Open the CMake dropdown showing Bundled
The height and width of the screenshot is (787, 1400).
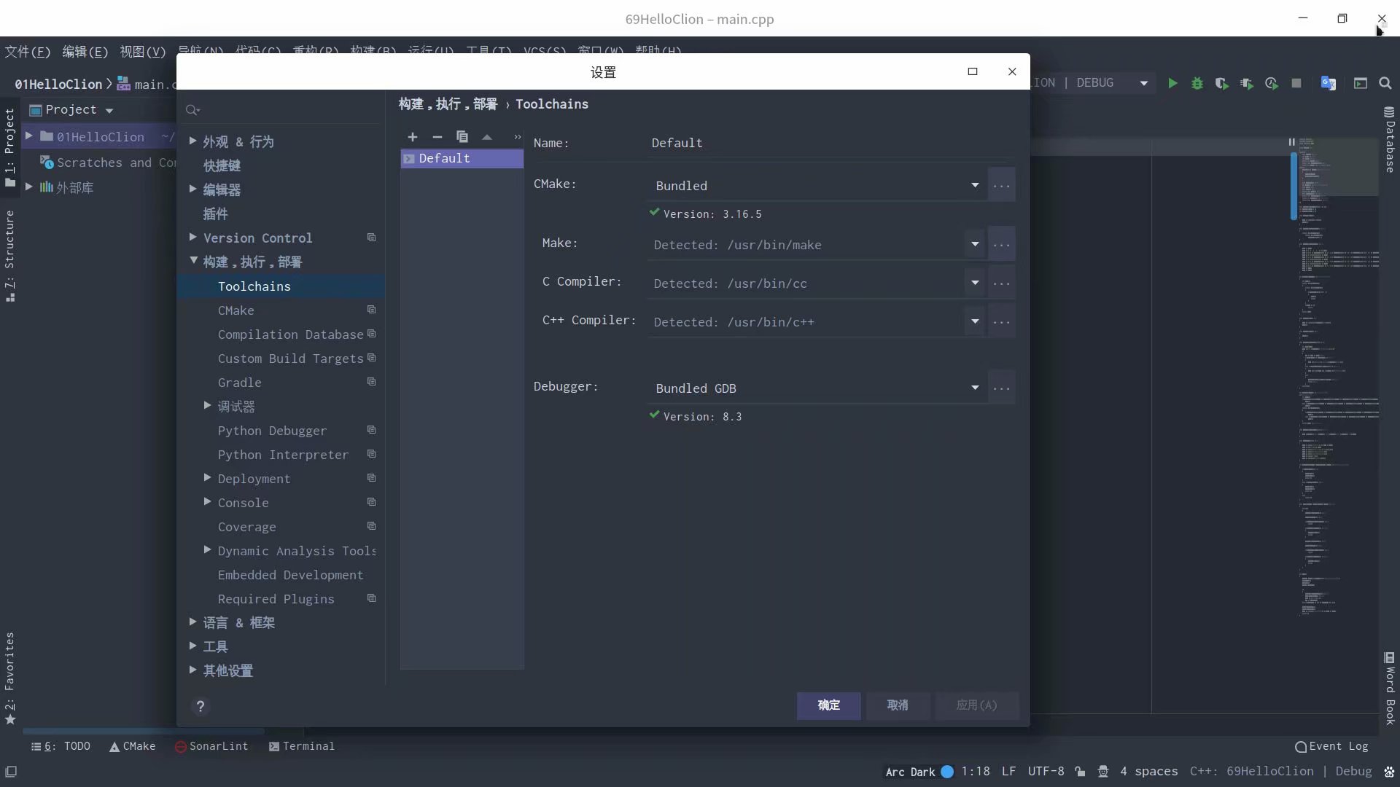(816, 186)
